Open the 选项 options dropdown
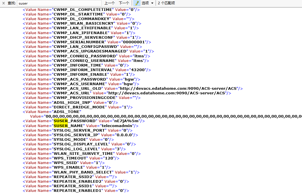Image resolution: width=302 pixels, height=193 pixels. click(x=145, y=3)
